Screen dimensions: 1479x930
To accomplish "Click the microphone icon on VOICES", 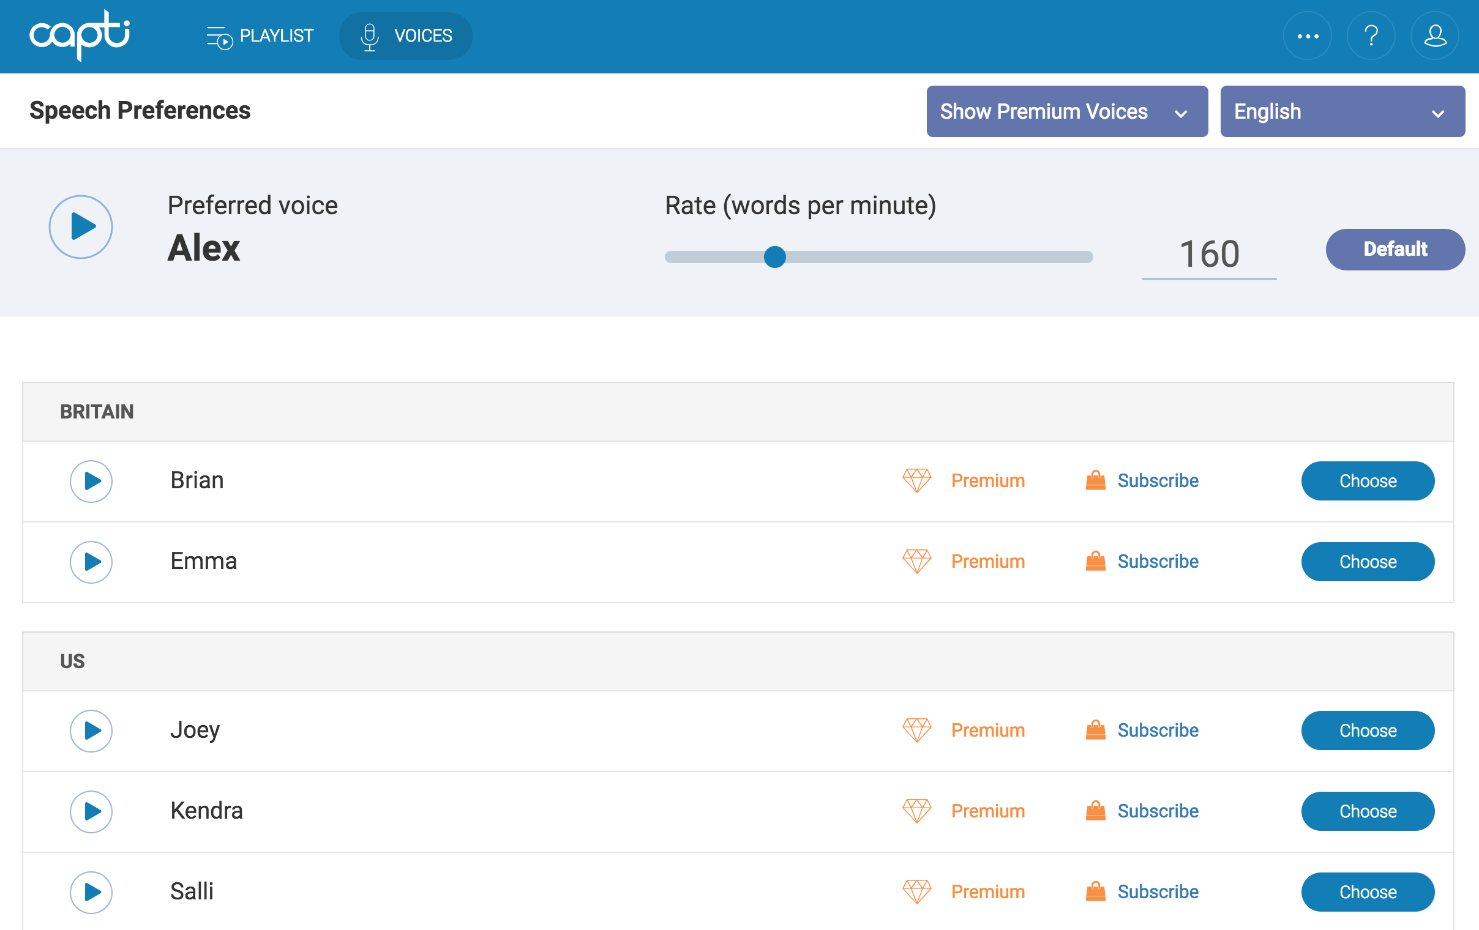I will tap(369, 35).
